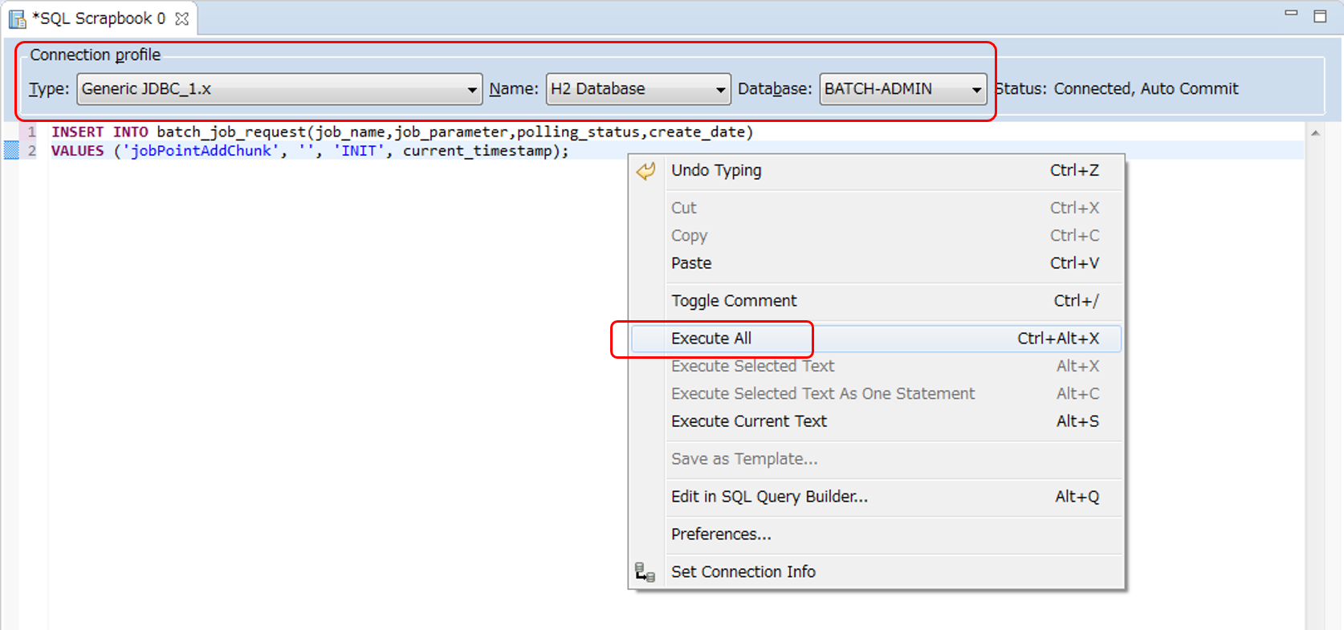
Task: Minimize the editor pane
Action: pyautogui.click(x=1291, y=14)
